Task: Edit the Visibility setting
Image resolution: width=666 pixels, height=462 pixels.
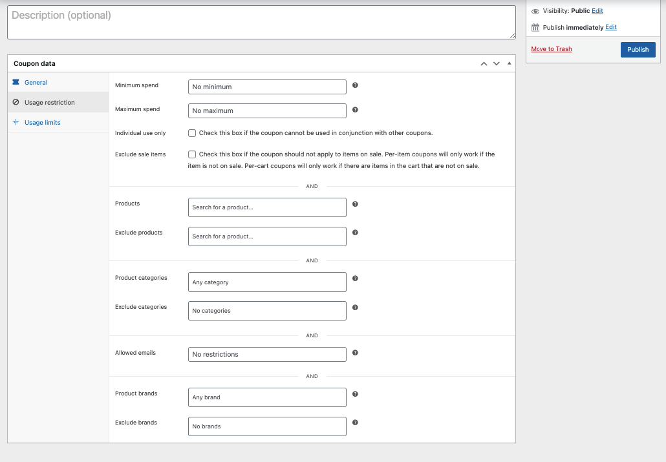Action: click(x=597, y=11)
